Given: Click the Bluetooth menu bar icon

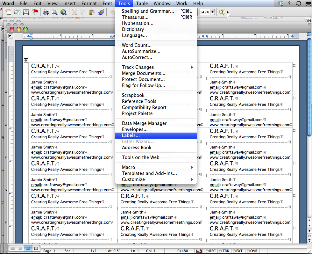Looking at the screenshot, I should (x=289, y=4).
